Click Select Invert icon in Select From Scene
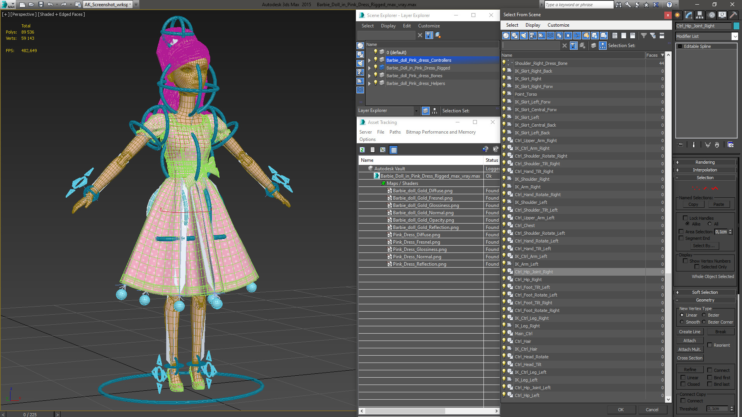Screen dimensions: 742x417 click(633, 36)
